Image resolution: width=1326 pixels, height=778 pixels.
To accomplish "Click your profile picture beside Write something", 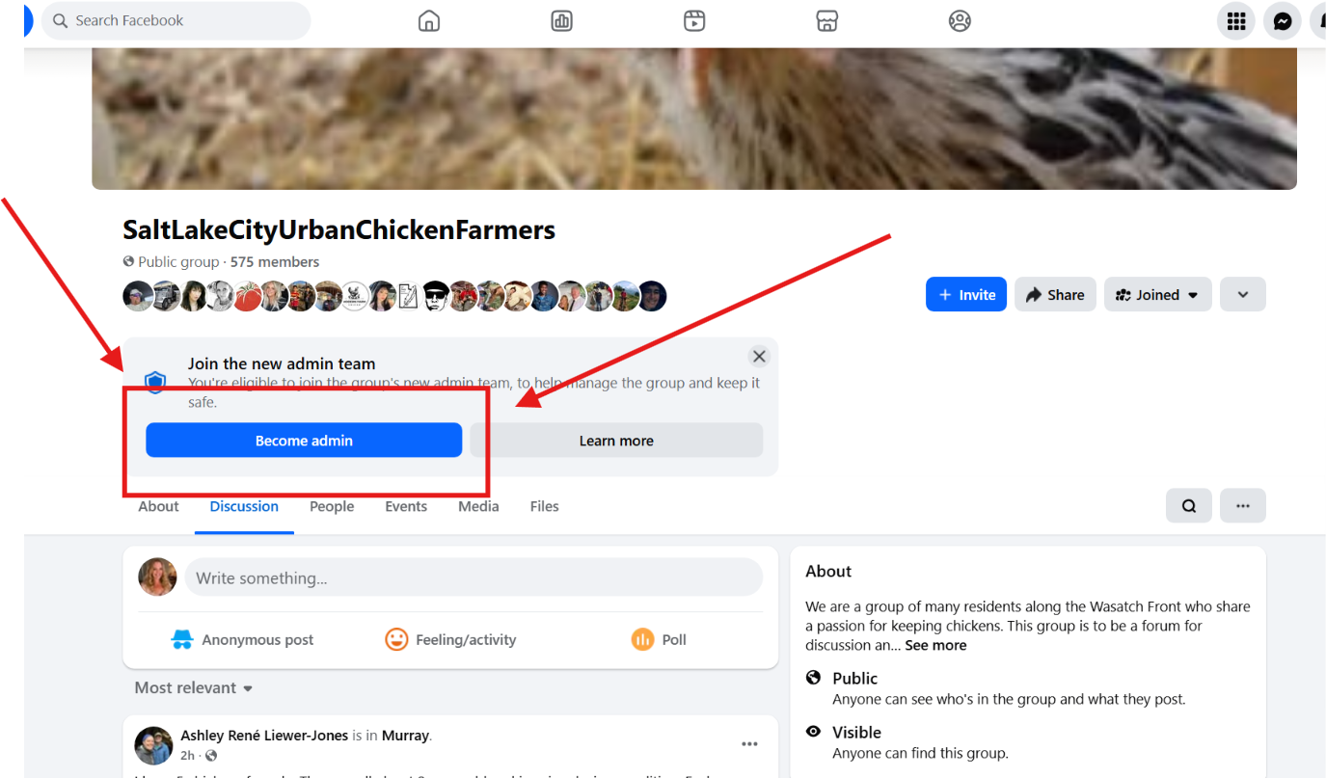I will point(157,577).
